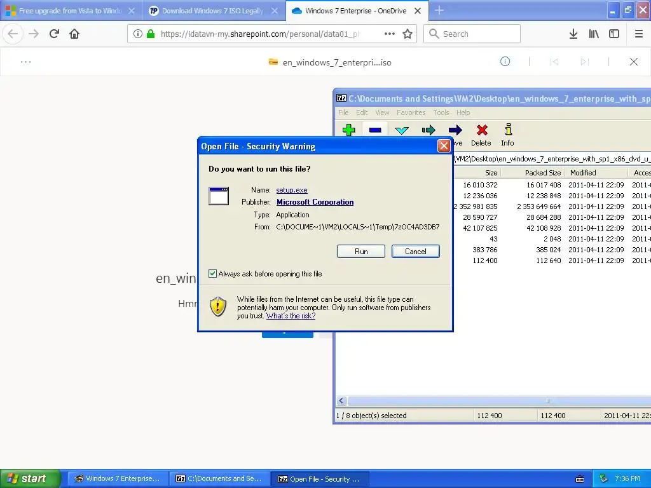Click the security shield warning icon

point(218,306)
